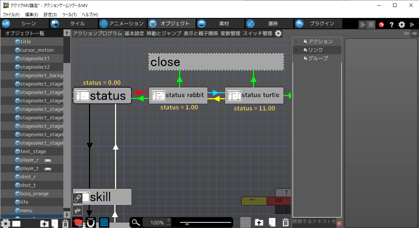Toggle the magnet snap icon
The image size is (419, 228).
(91, 222)
